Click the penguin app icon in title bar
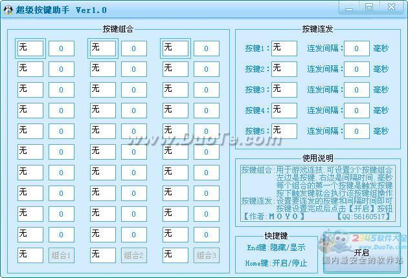This screenshot has height=278, width=408. pos(8,10)
